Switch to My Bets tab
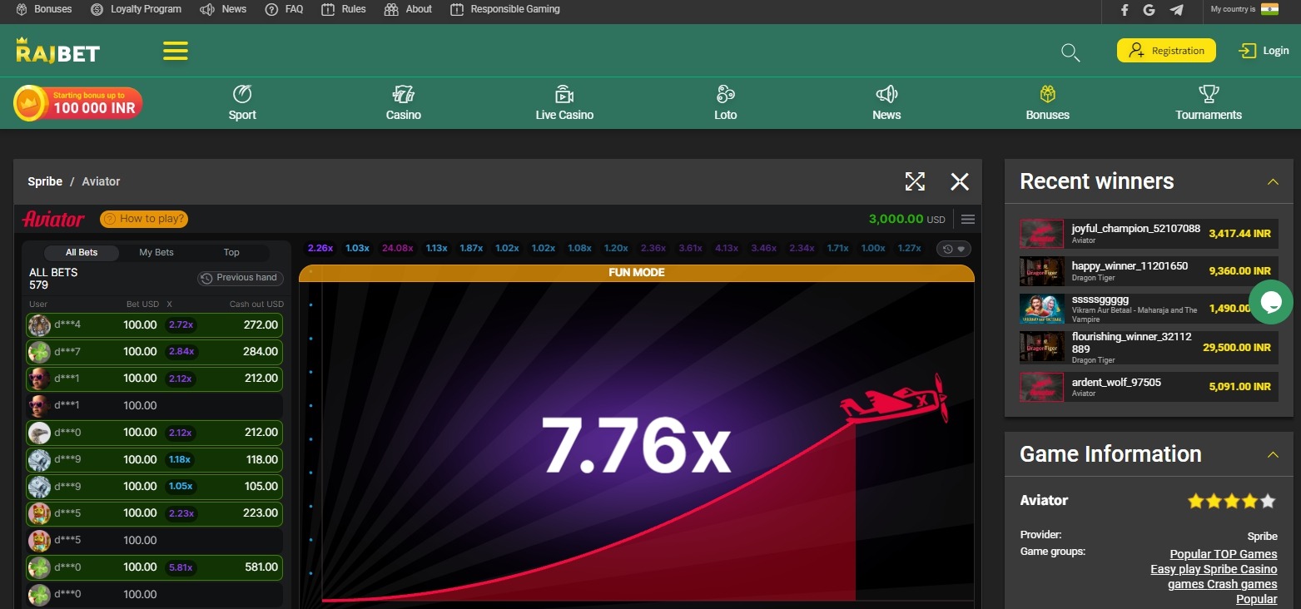1301x609 pixels. [156, 252]
